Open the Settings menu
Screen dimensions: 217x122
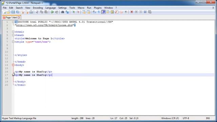tap(62, 8)
